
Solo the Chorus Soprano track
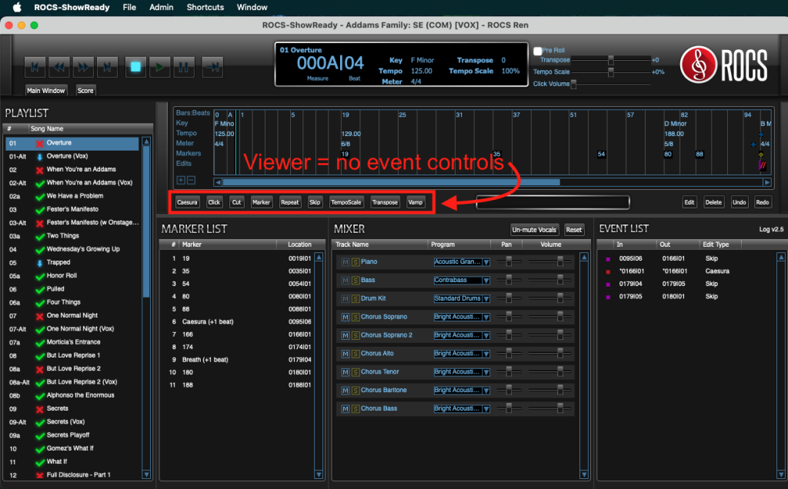356,318
